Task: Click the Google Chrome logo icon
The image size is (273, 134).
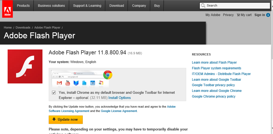Action: tap(108, 75)
